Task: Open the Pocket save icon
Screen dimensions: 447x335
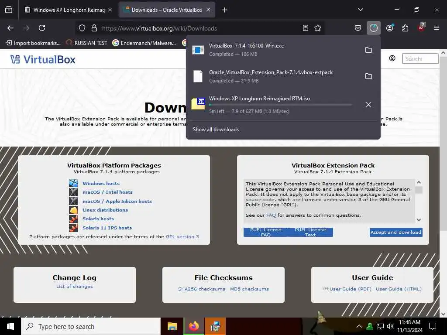Action: (358, 28)
